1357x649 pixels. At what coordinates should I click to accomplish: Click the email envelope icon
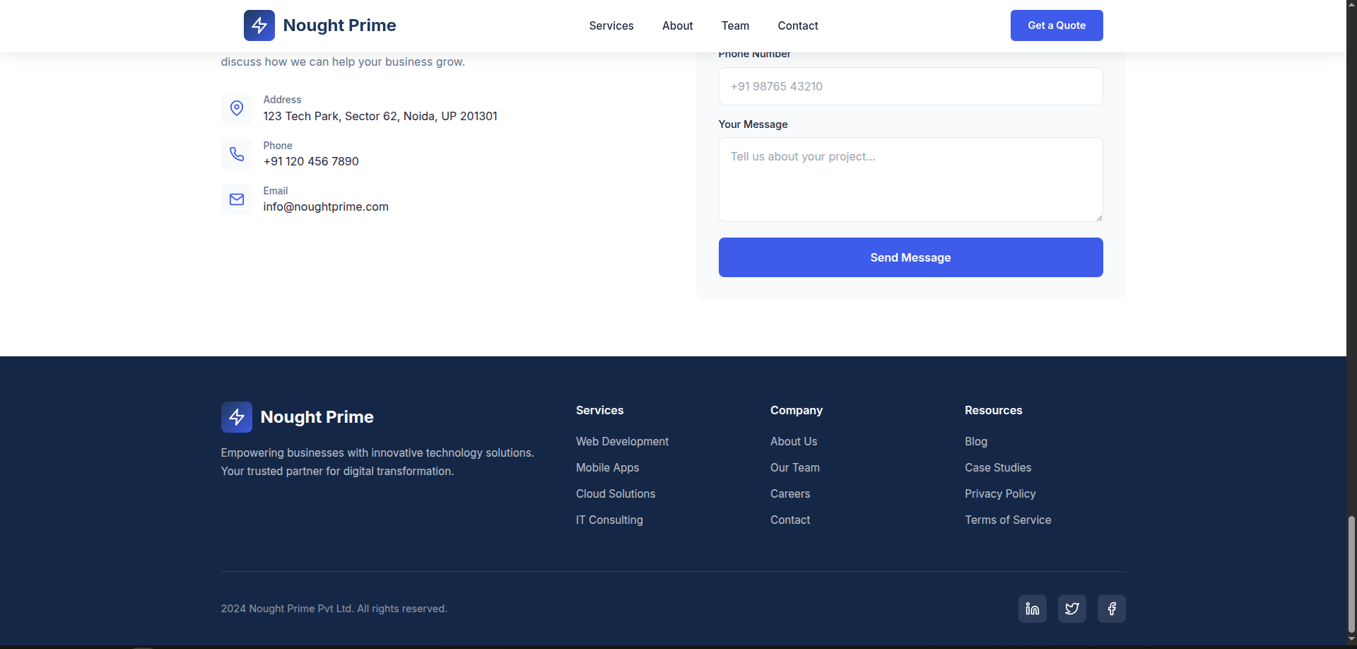click(x=237, y=199)
